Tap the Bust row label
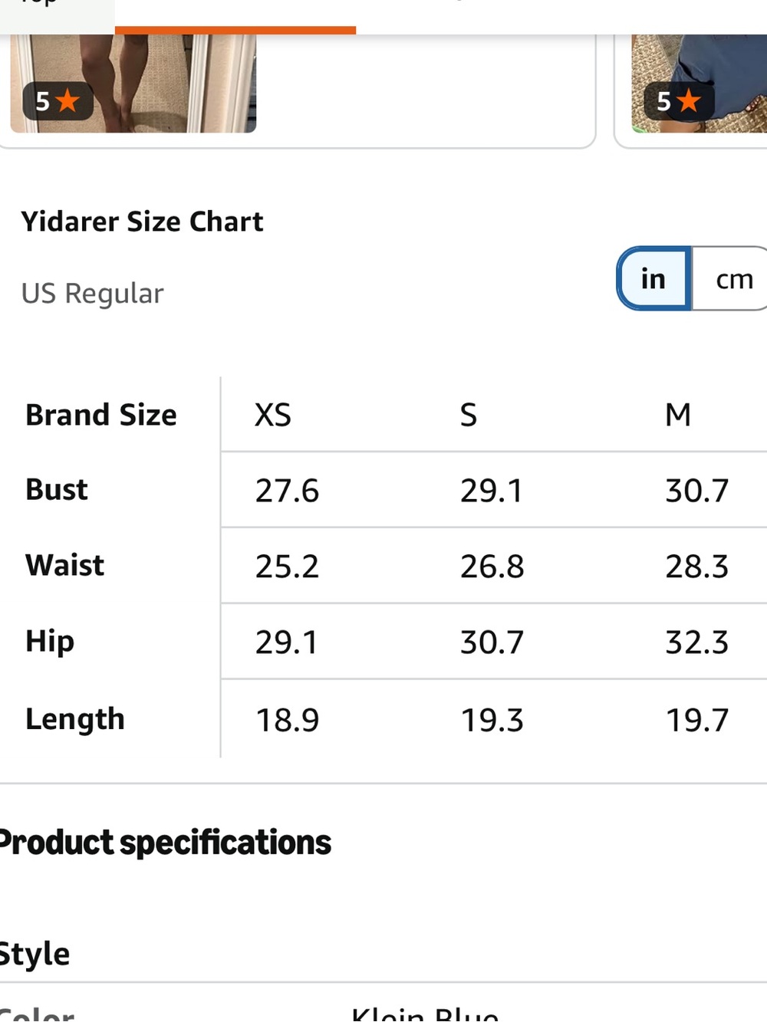This screenshot has width=767, height=1022. [57, 489]
